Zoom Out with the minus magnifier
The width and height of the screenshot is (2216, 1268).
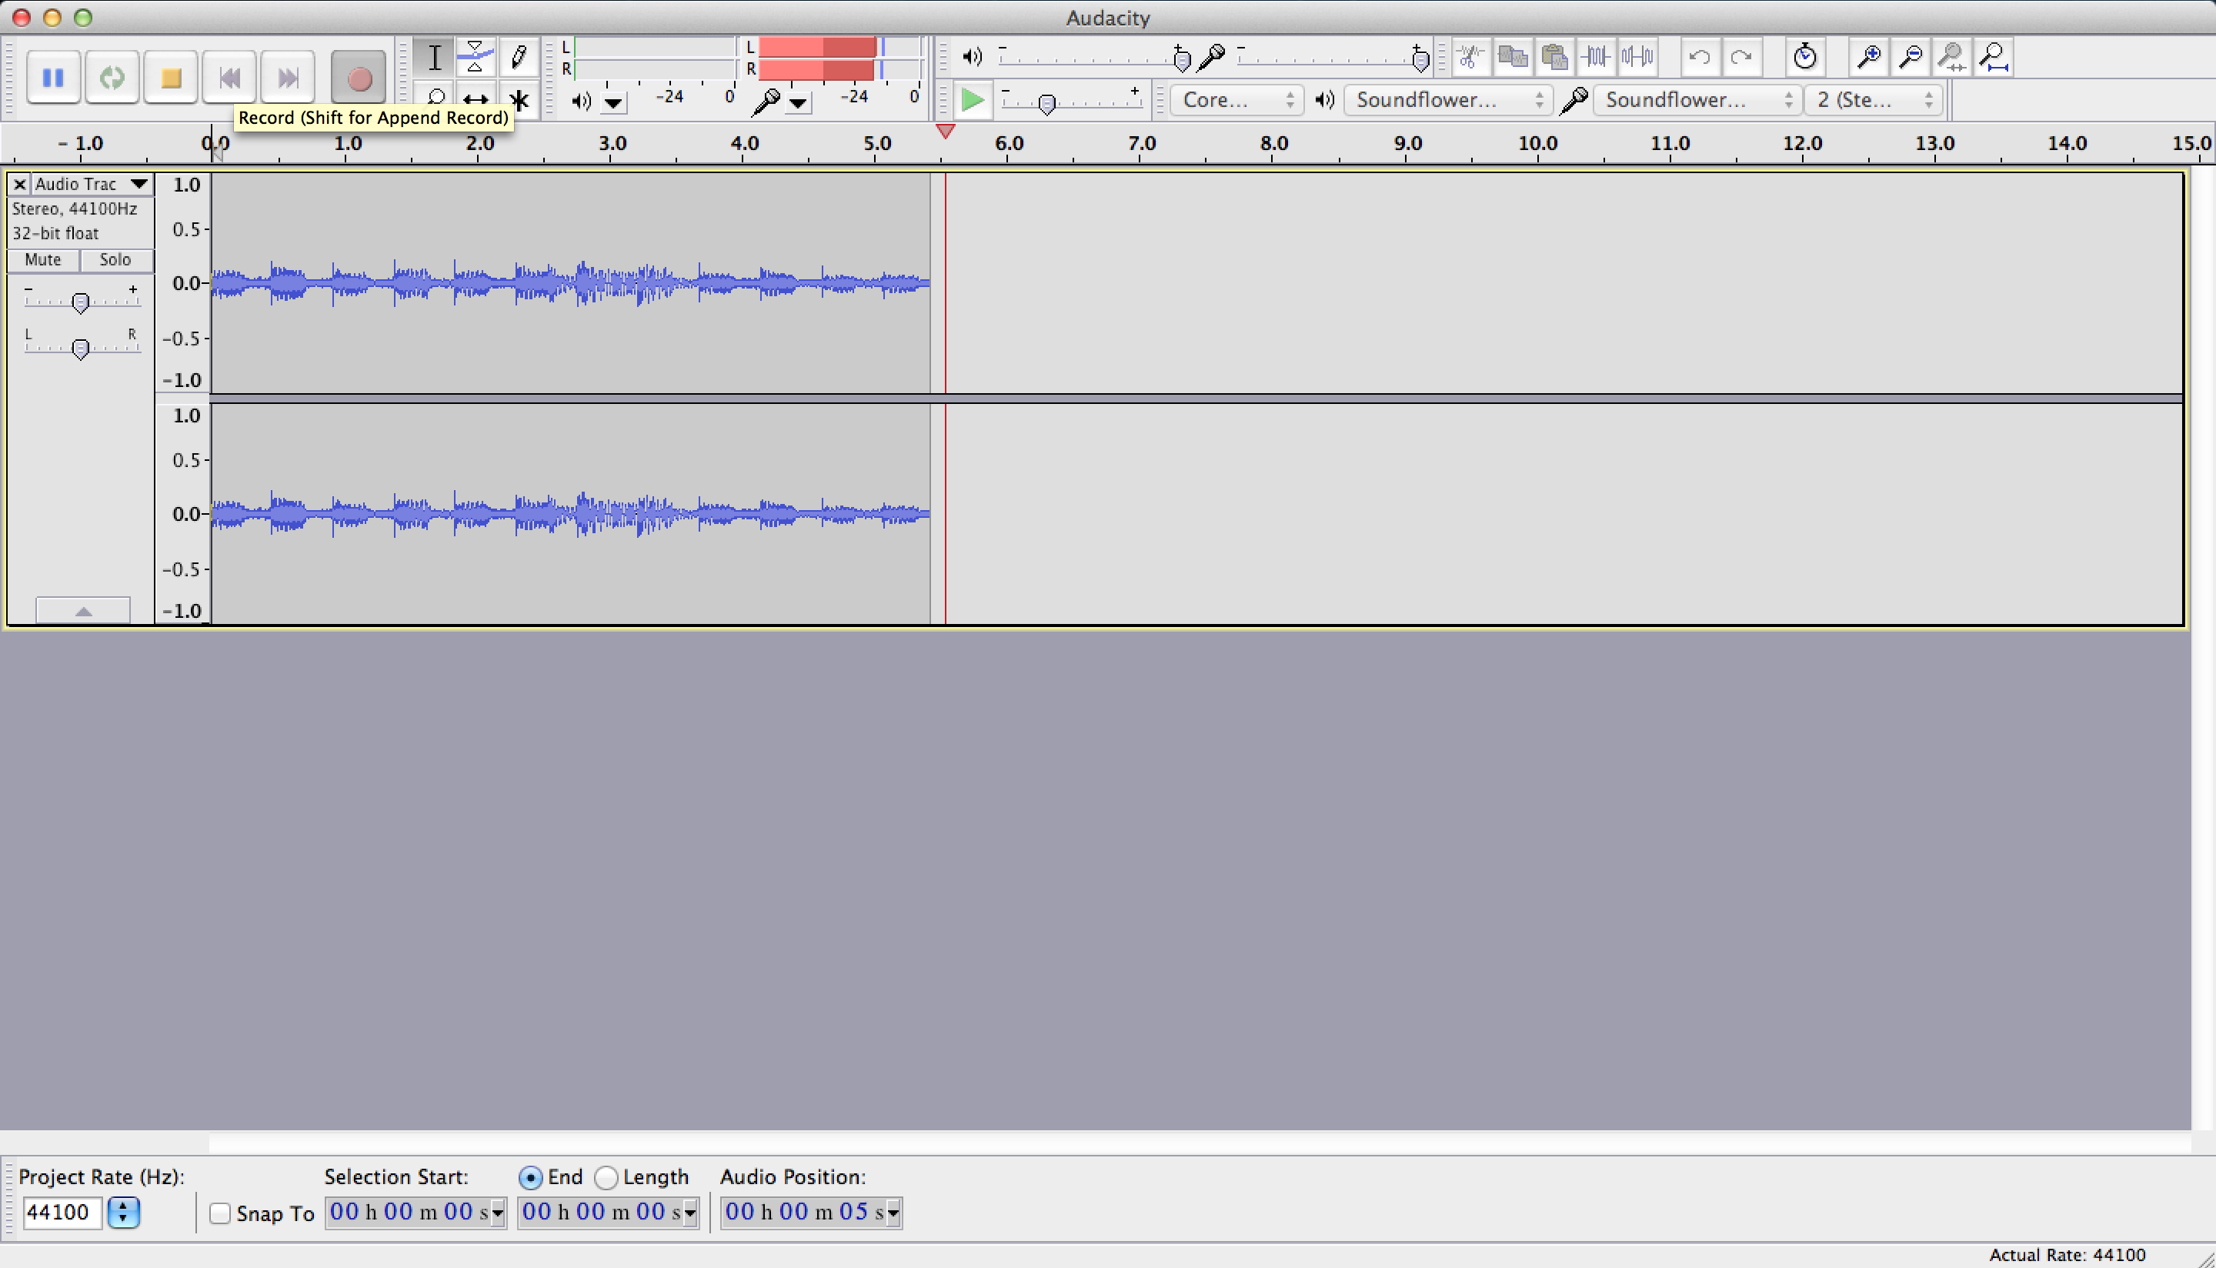pos(1910,58)
